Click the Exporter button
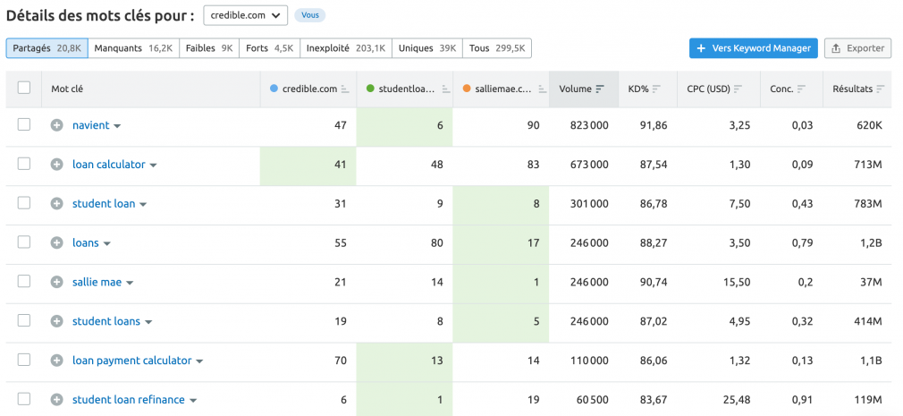Screen dimensions: 903x416 (857, 48)
